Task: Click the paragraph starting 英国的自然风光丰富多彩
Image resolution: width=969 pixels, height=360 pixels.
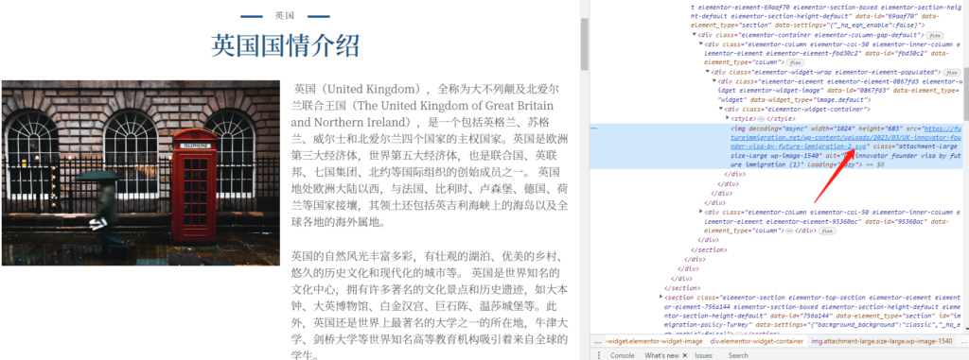Action: tap(431, 305)
